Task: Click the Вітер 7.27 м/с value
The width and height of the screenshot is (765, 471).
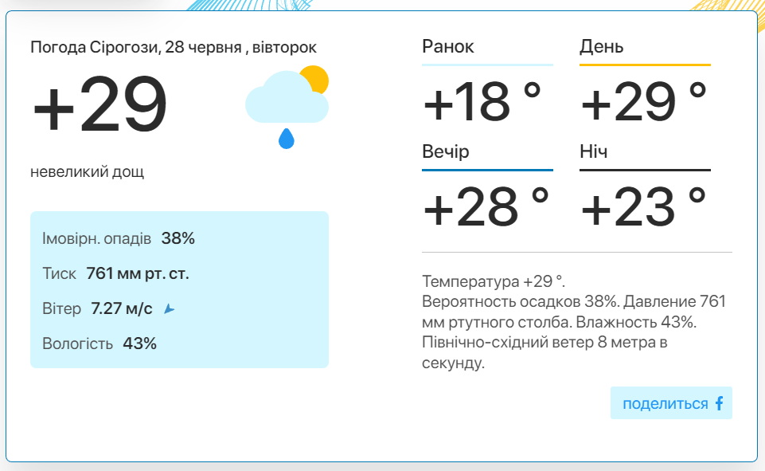Action: point(122,308)
